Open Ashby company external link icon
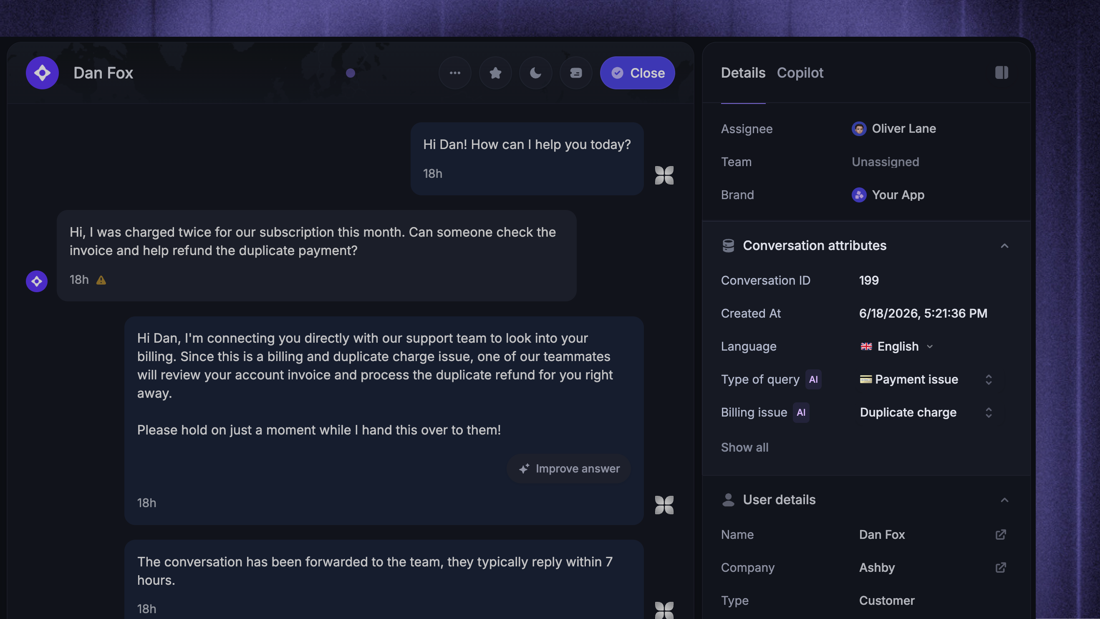This screenshot has height=619, width=1100. [x=1001, y=567]
